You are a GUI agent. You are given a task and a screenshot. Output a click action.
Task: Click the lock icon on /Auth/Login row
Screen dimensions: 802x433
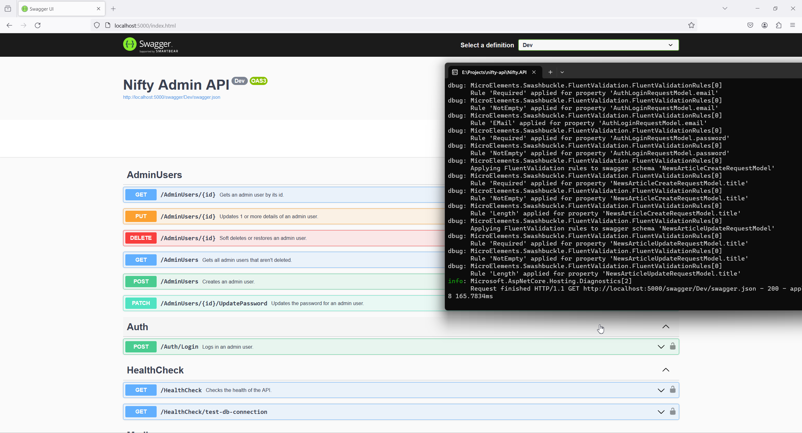coord(673,346)
